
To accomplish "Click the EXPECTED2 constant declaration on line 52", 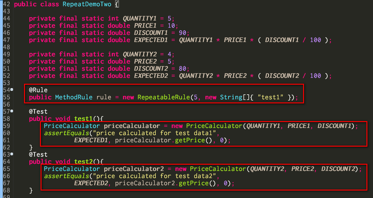I will (x=151, y=76).
